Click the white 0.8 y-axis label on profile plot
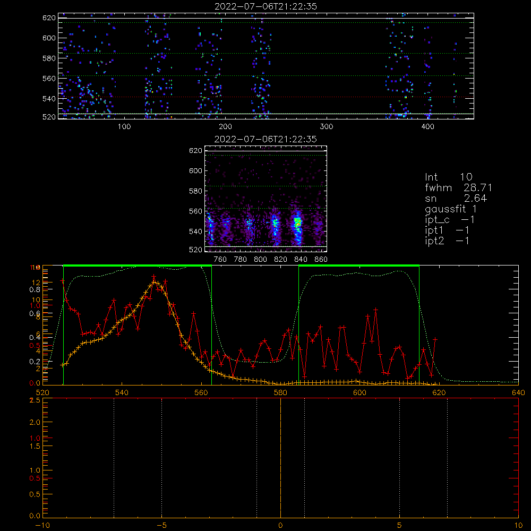531x531 pixels. [x=35, y=290]
